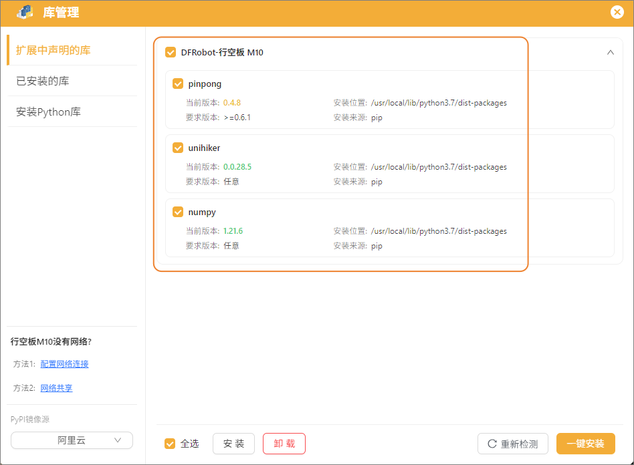Click the PyPI镜像源 label
Image resolution: width=634 pixels, height=465 pixels.
pyautogui.click(x=30, y=420)
